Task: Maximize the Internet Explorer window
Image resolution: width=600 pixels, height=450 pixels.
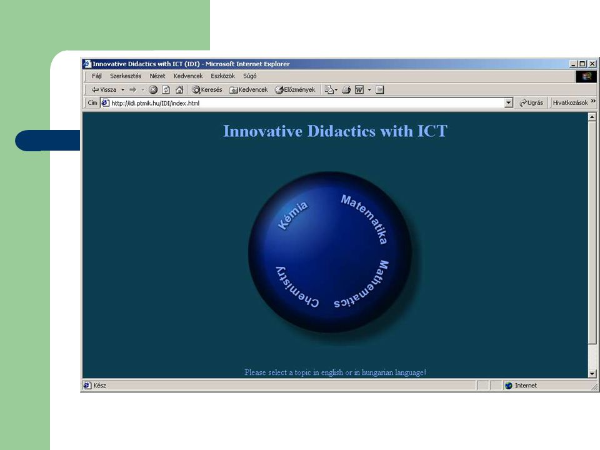Action: [582, 64]
